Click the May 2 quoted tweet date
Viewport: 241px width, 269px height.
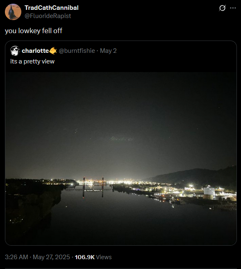coord(108,51)
